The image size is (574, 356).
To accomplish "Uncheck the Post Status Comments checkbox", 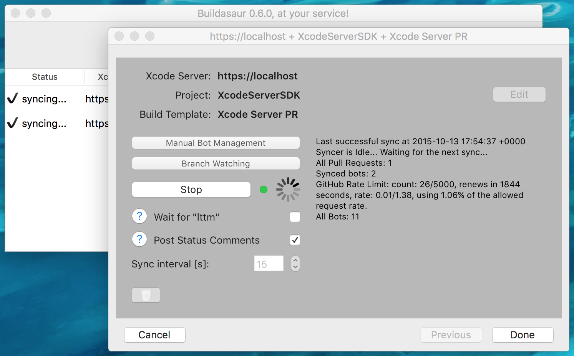I will coord(295,240).
